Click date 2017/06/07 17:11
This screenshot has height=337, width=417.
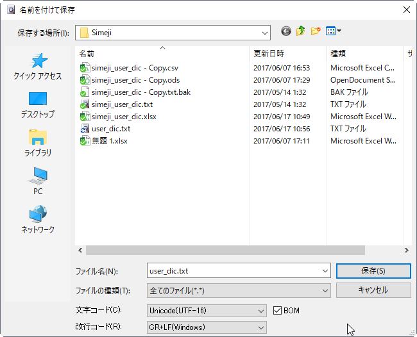[282, 141]
